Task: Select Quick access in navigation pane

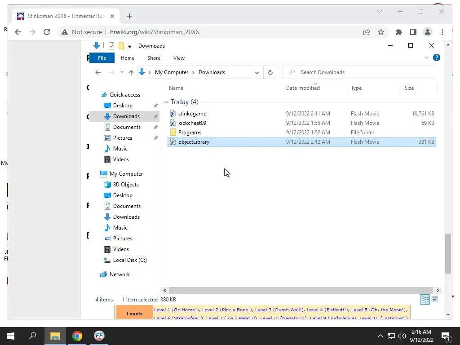Action: (x=125, y=95)
